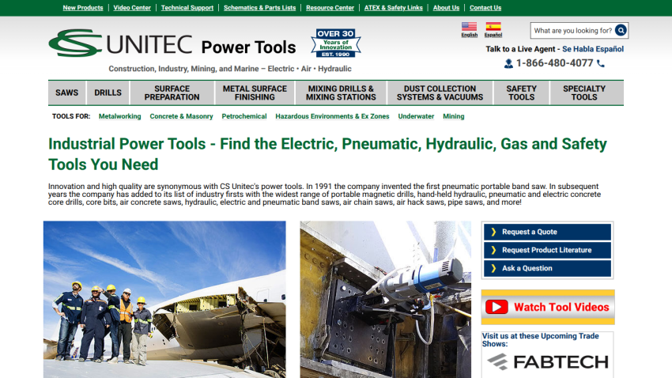This screenshot has width=672, height=378.
Task: Click the Industrial Power Tools heading
Action: (327, 154)
